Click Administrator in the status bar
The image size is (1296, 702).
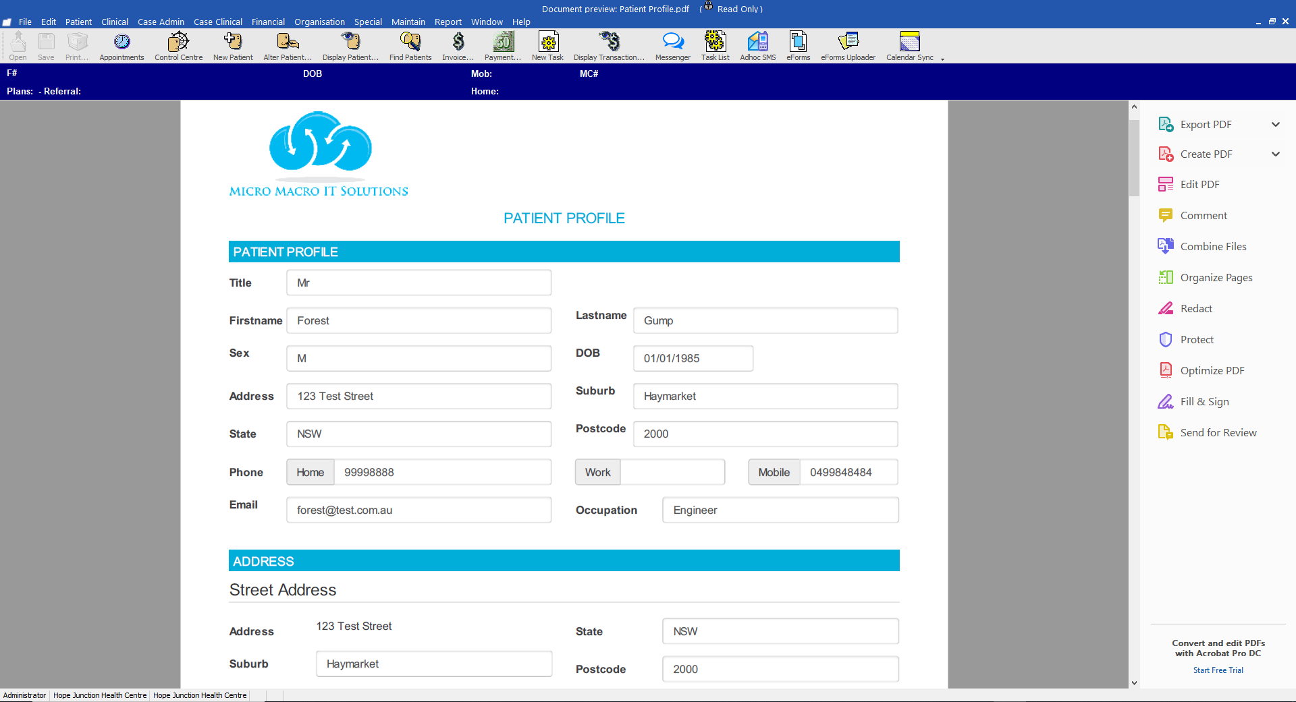point(24,695)
